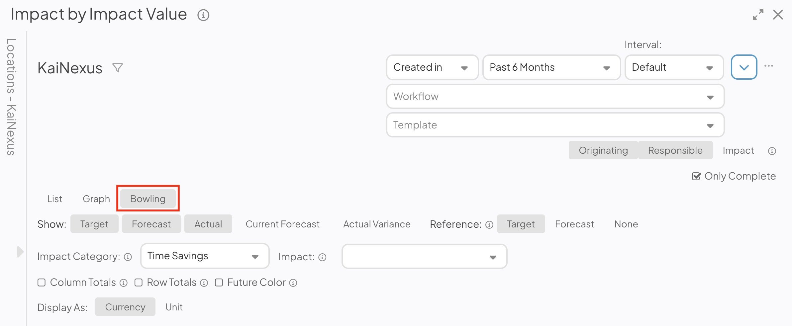Switch to the List view tab

click(x=55, y=199)
